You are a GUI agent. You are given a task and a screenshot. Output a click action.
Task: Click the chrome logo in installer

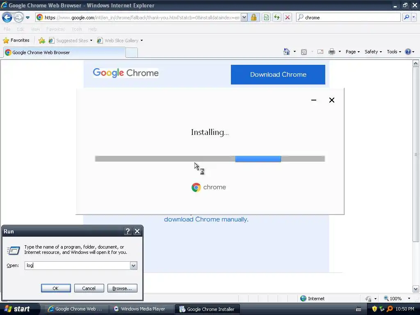pos(209,187)
